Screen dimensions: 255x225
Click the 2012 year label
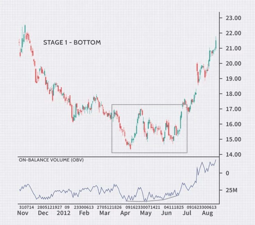63,213
